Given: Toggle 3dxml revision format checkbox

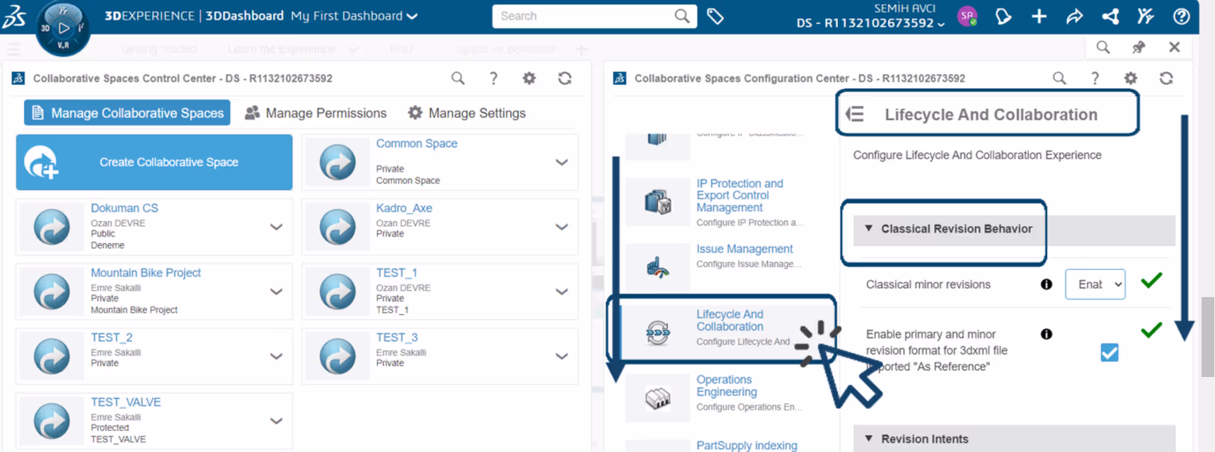Looking at the screenshot, I should (x=1110, y=352).
